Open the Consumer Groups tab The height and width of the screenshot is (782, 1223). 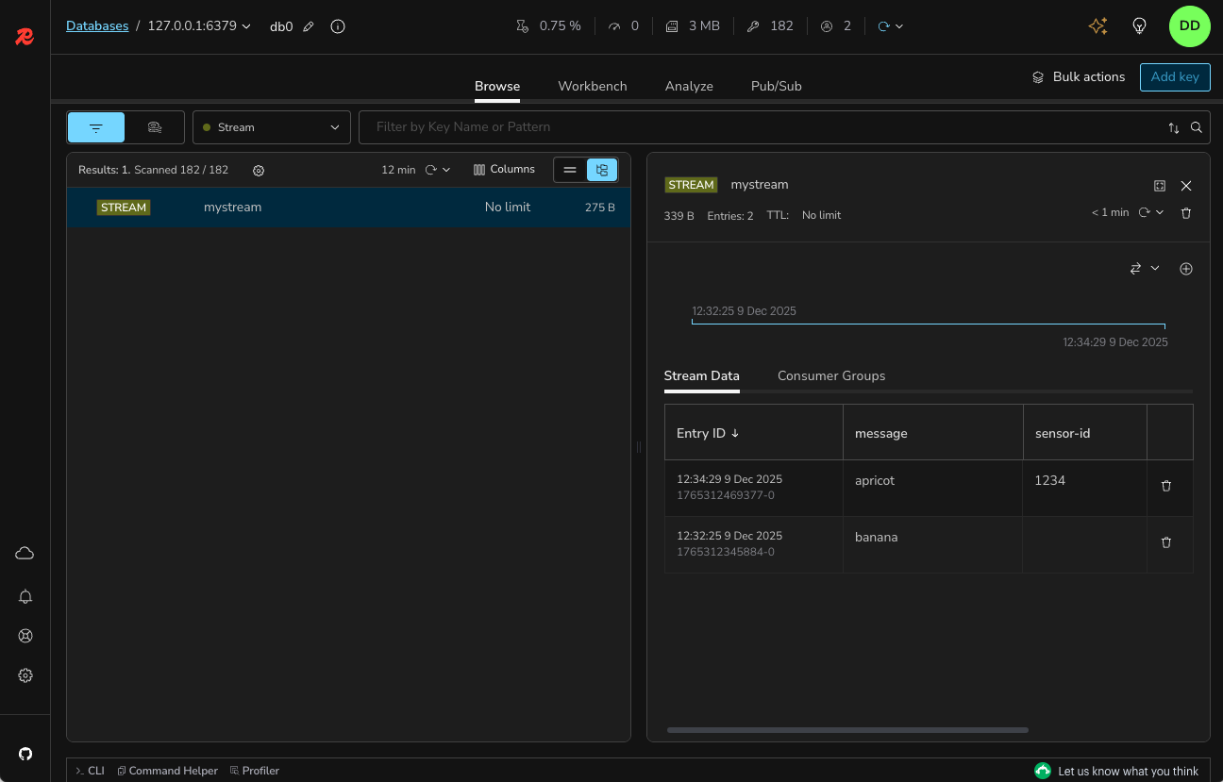coord(830,375)
